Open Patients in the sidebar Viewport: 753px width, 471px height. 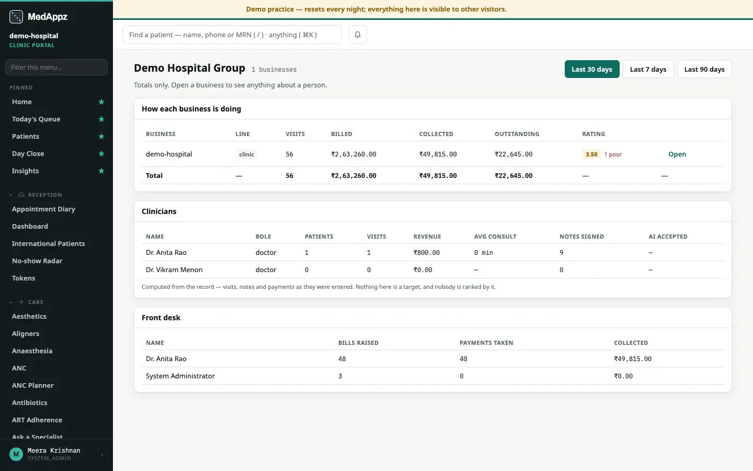point(26,137)
